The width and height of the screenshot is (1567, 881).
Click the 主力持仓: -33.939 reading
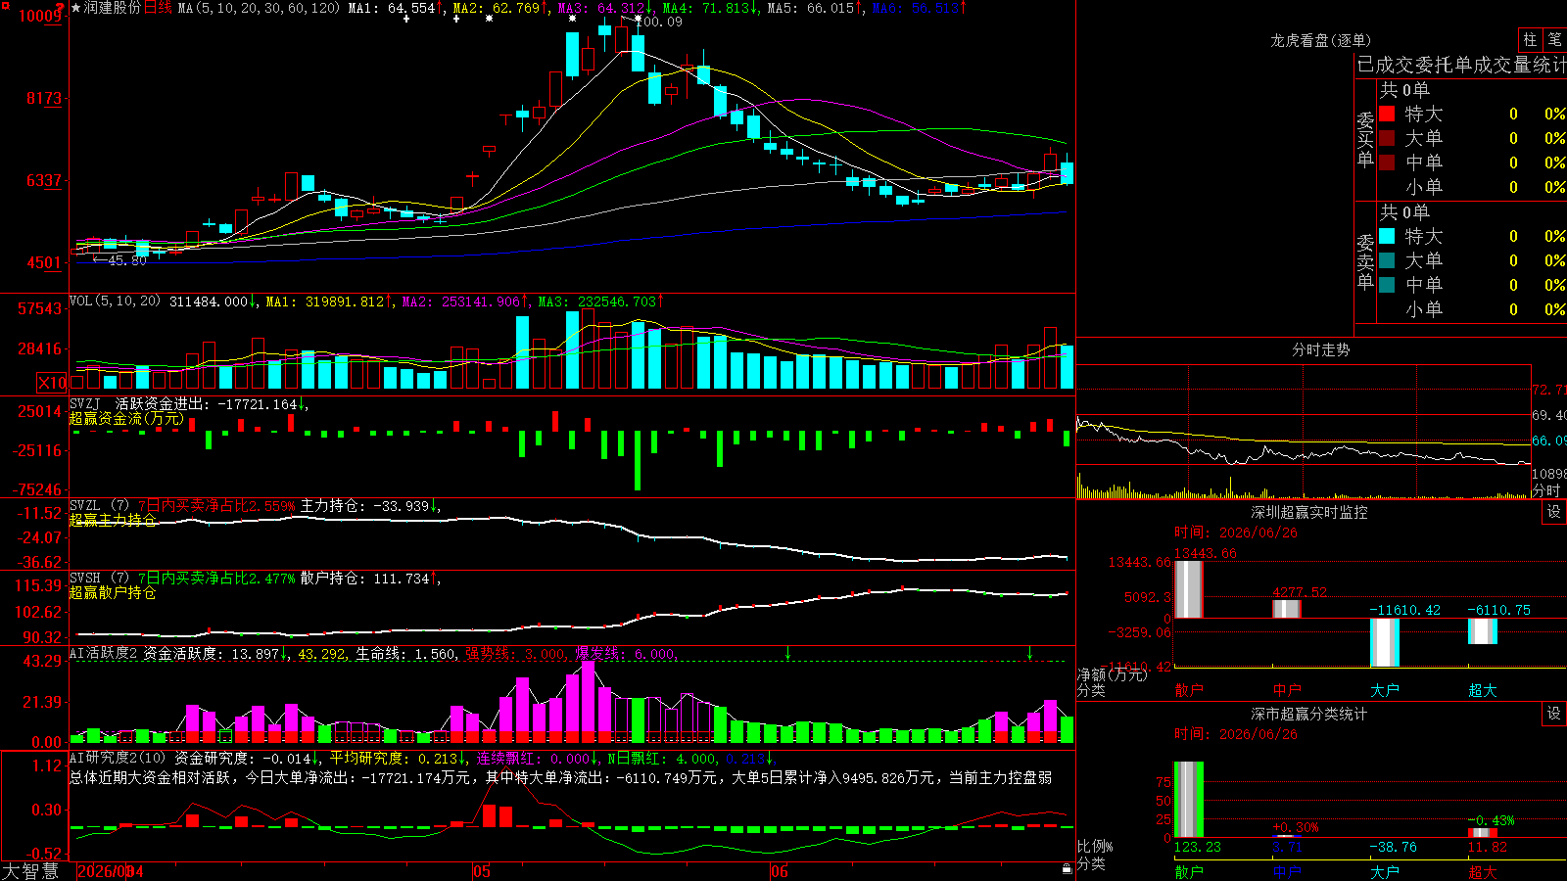(370, 506)
